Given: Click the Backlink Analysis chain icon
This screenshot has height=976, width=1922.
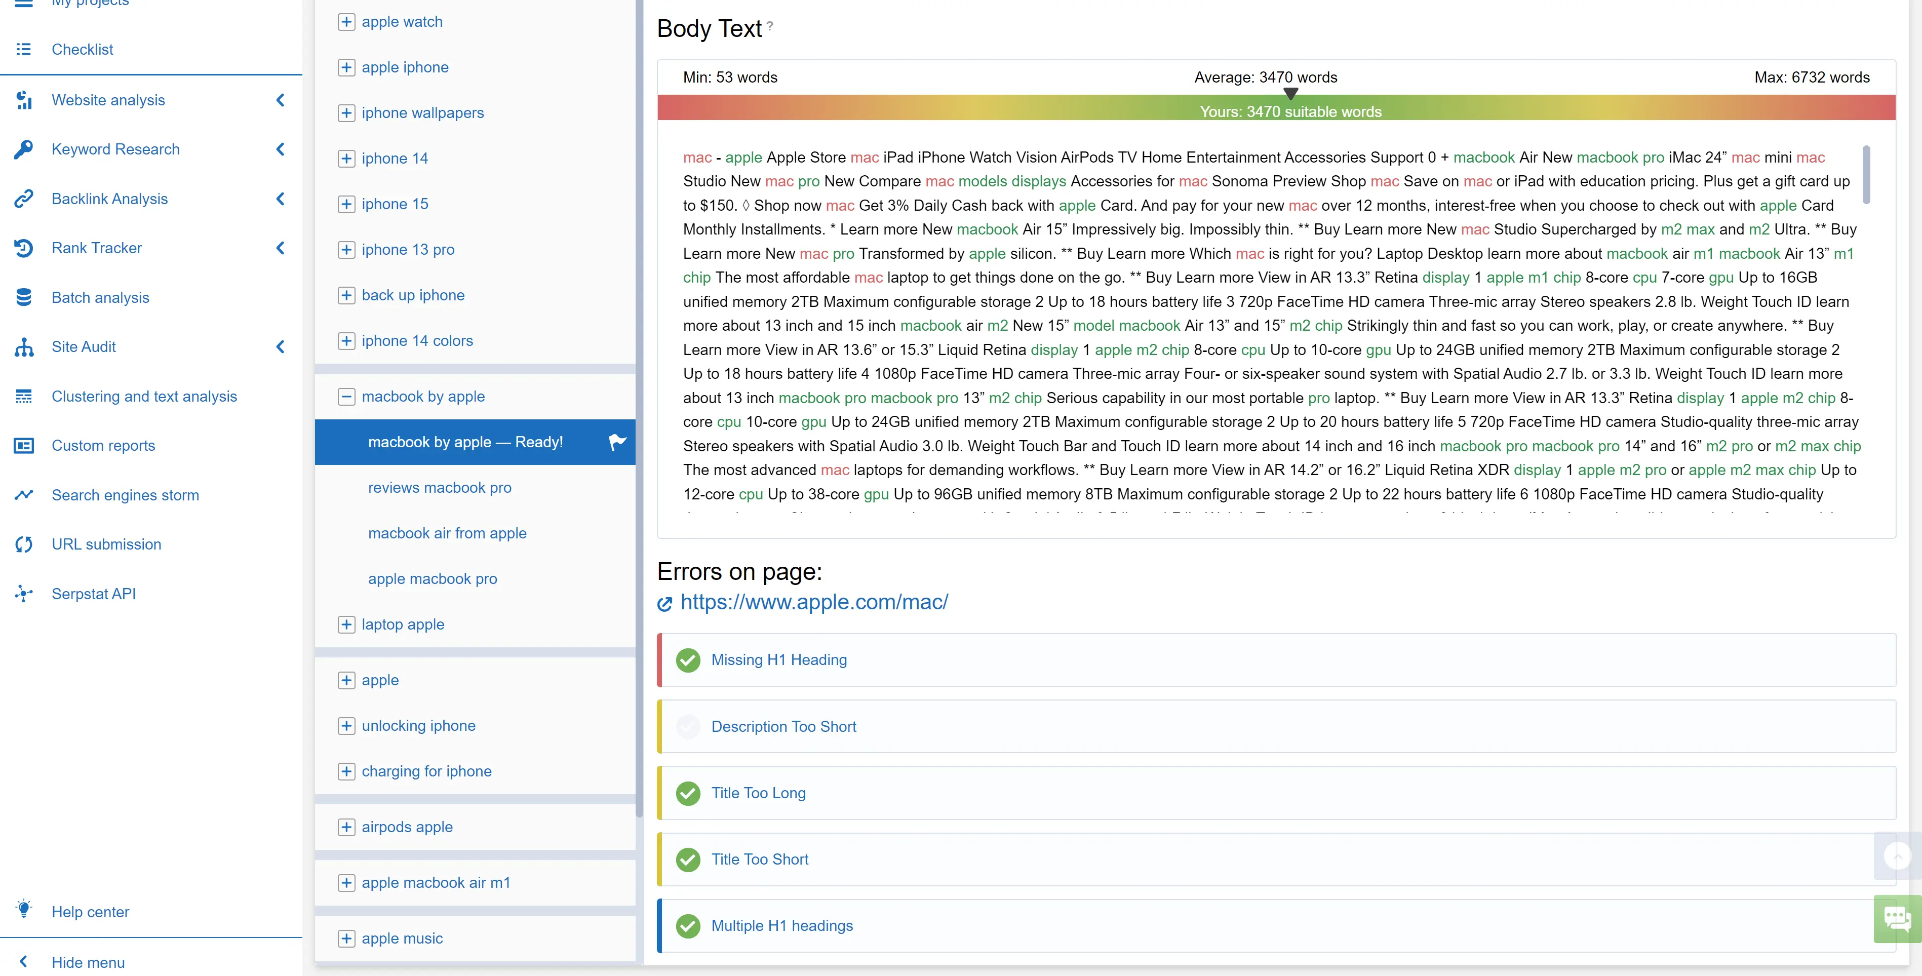Looking at the screenshot, I should [24, 199].
